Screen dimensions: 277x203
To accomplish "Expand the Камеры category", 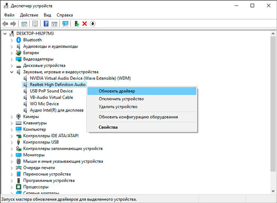I will pyautogui.click(x=12, y=117).
